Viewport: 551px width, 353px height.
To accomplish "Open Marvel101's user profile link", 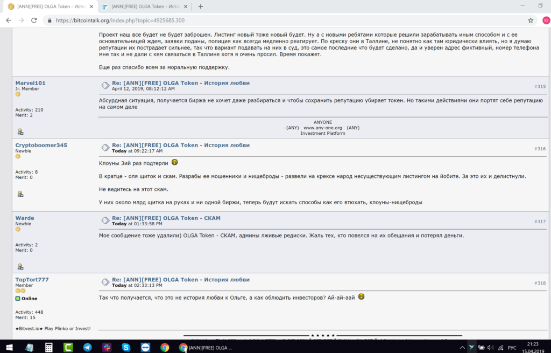I will [30, 83].
